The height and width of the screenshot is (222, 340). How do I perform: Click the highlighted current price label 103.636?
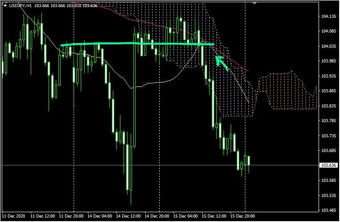[x=328, y=165]
